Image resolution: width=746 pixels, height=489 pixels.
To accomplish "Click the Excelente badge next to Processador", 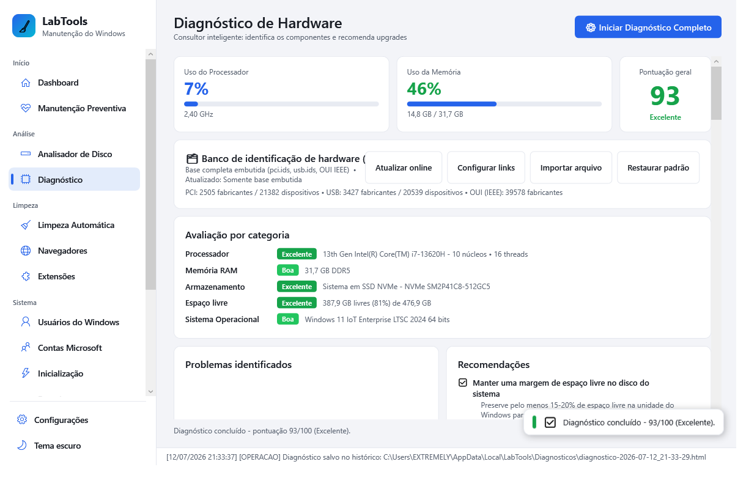I will 297,254.
